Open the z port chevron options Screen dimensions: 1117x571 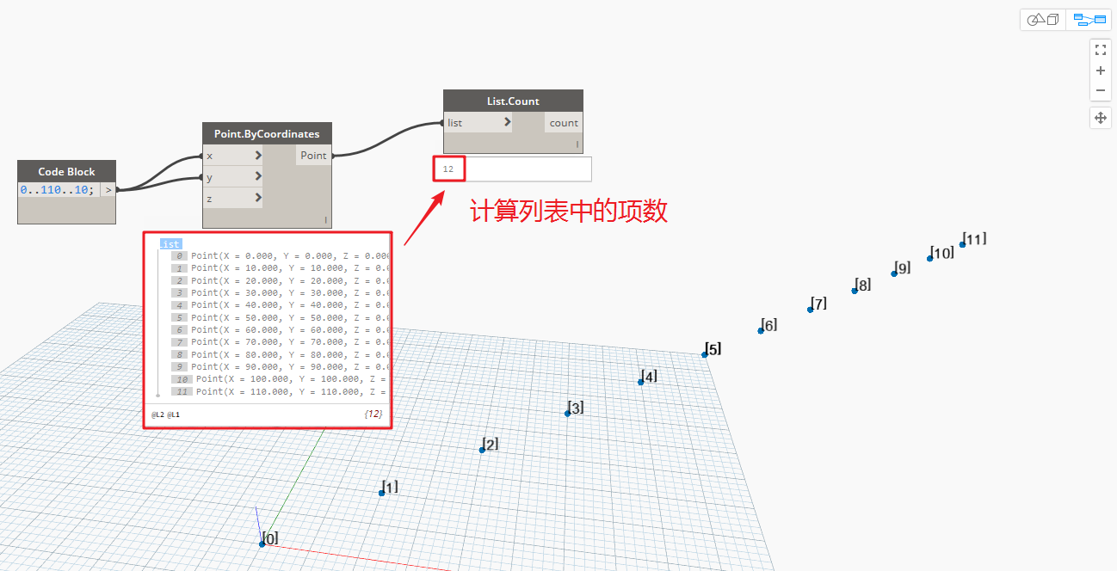pyautogui.click(x=258, y=199)
